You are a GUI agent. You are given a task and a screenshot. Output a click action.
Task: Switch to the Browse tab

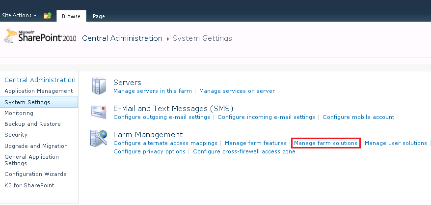coord(71,16)
